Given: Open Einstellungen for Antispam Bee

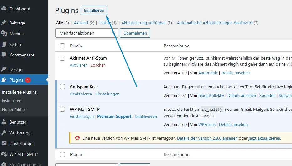Looking at the screenshot, I should 107,94.
